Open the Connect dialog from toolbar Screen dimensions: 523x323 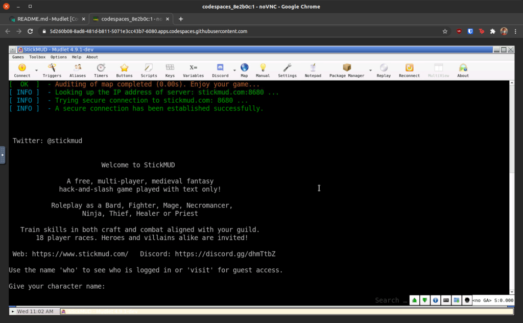pyautogui.click(x=22, y=71)
